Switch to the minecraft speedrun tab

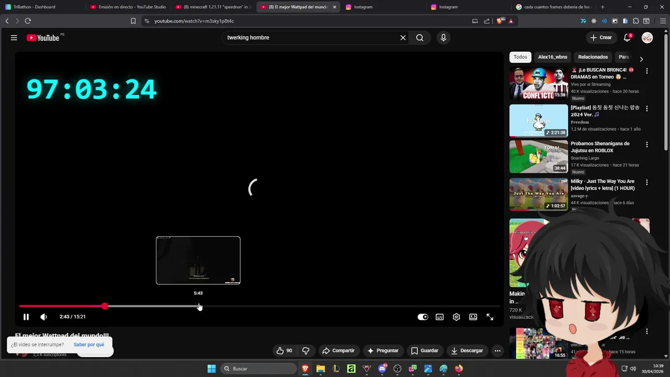click(213, 7)
